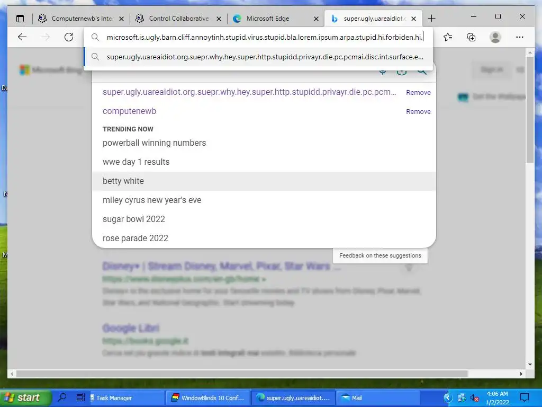Switch to WindowBlinds 10 Conf taskbar button
Image resolution: width=542 pixels, height=407 pixels.
(x=207, y=397)
